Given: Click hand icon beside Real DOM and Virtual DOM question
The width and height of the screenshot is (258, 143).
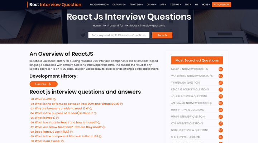Looking at the screenshot, I should click(x=121, y=104).
